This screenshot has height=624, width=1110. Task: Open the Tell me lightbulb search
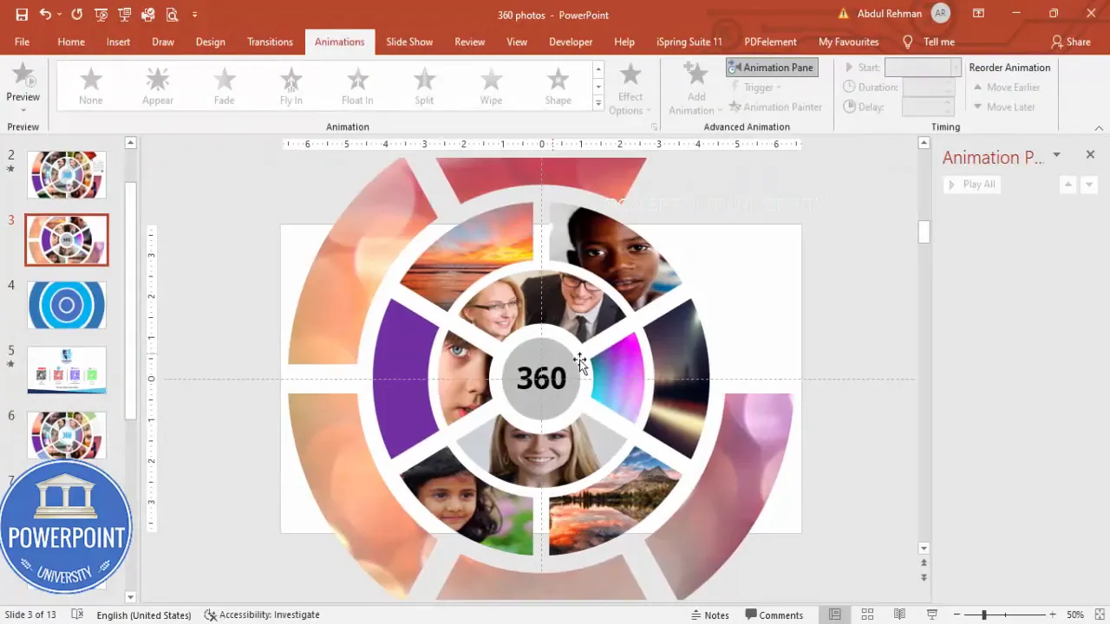coord(929,42)
